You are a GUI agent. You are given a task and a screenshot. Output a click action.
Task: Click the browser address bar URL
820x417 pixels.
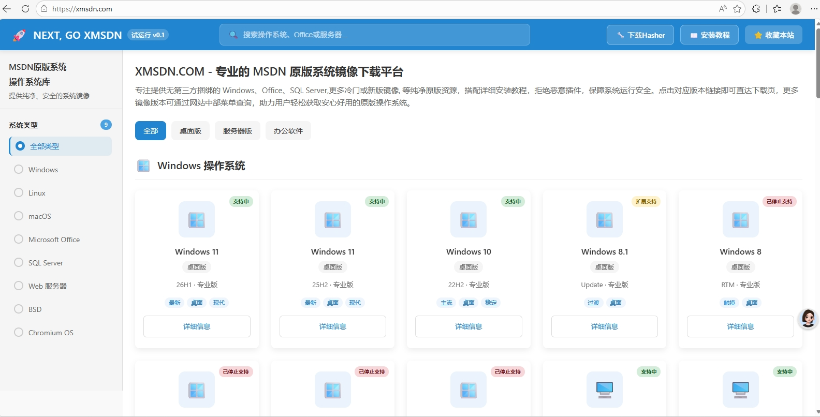[82, 9]
